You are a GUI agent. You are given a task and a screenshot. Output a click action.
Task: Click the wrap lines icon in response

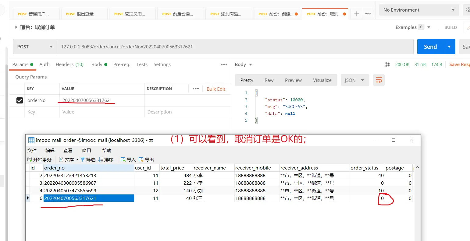(x=379, y=80)
